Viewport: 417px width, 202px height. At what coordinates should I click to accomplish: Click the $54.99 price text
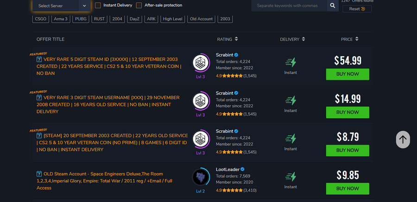347,61
